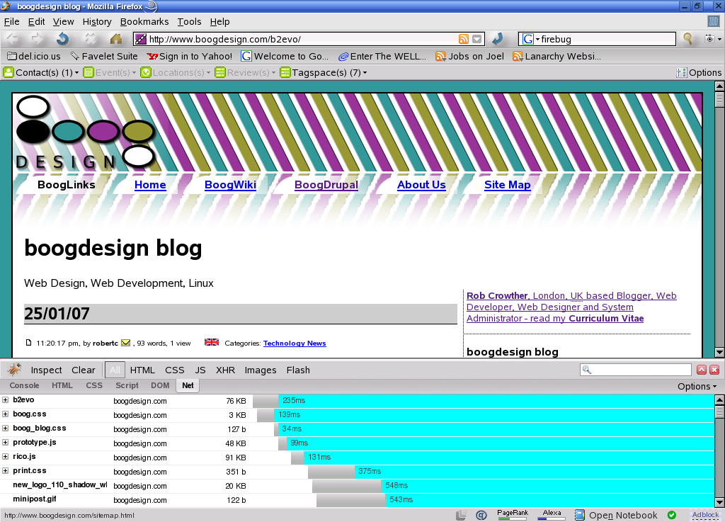Filter Net requests by JS

200,370
